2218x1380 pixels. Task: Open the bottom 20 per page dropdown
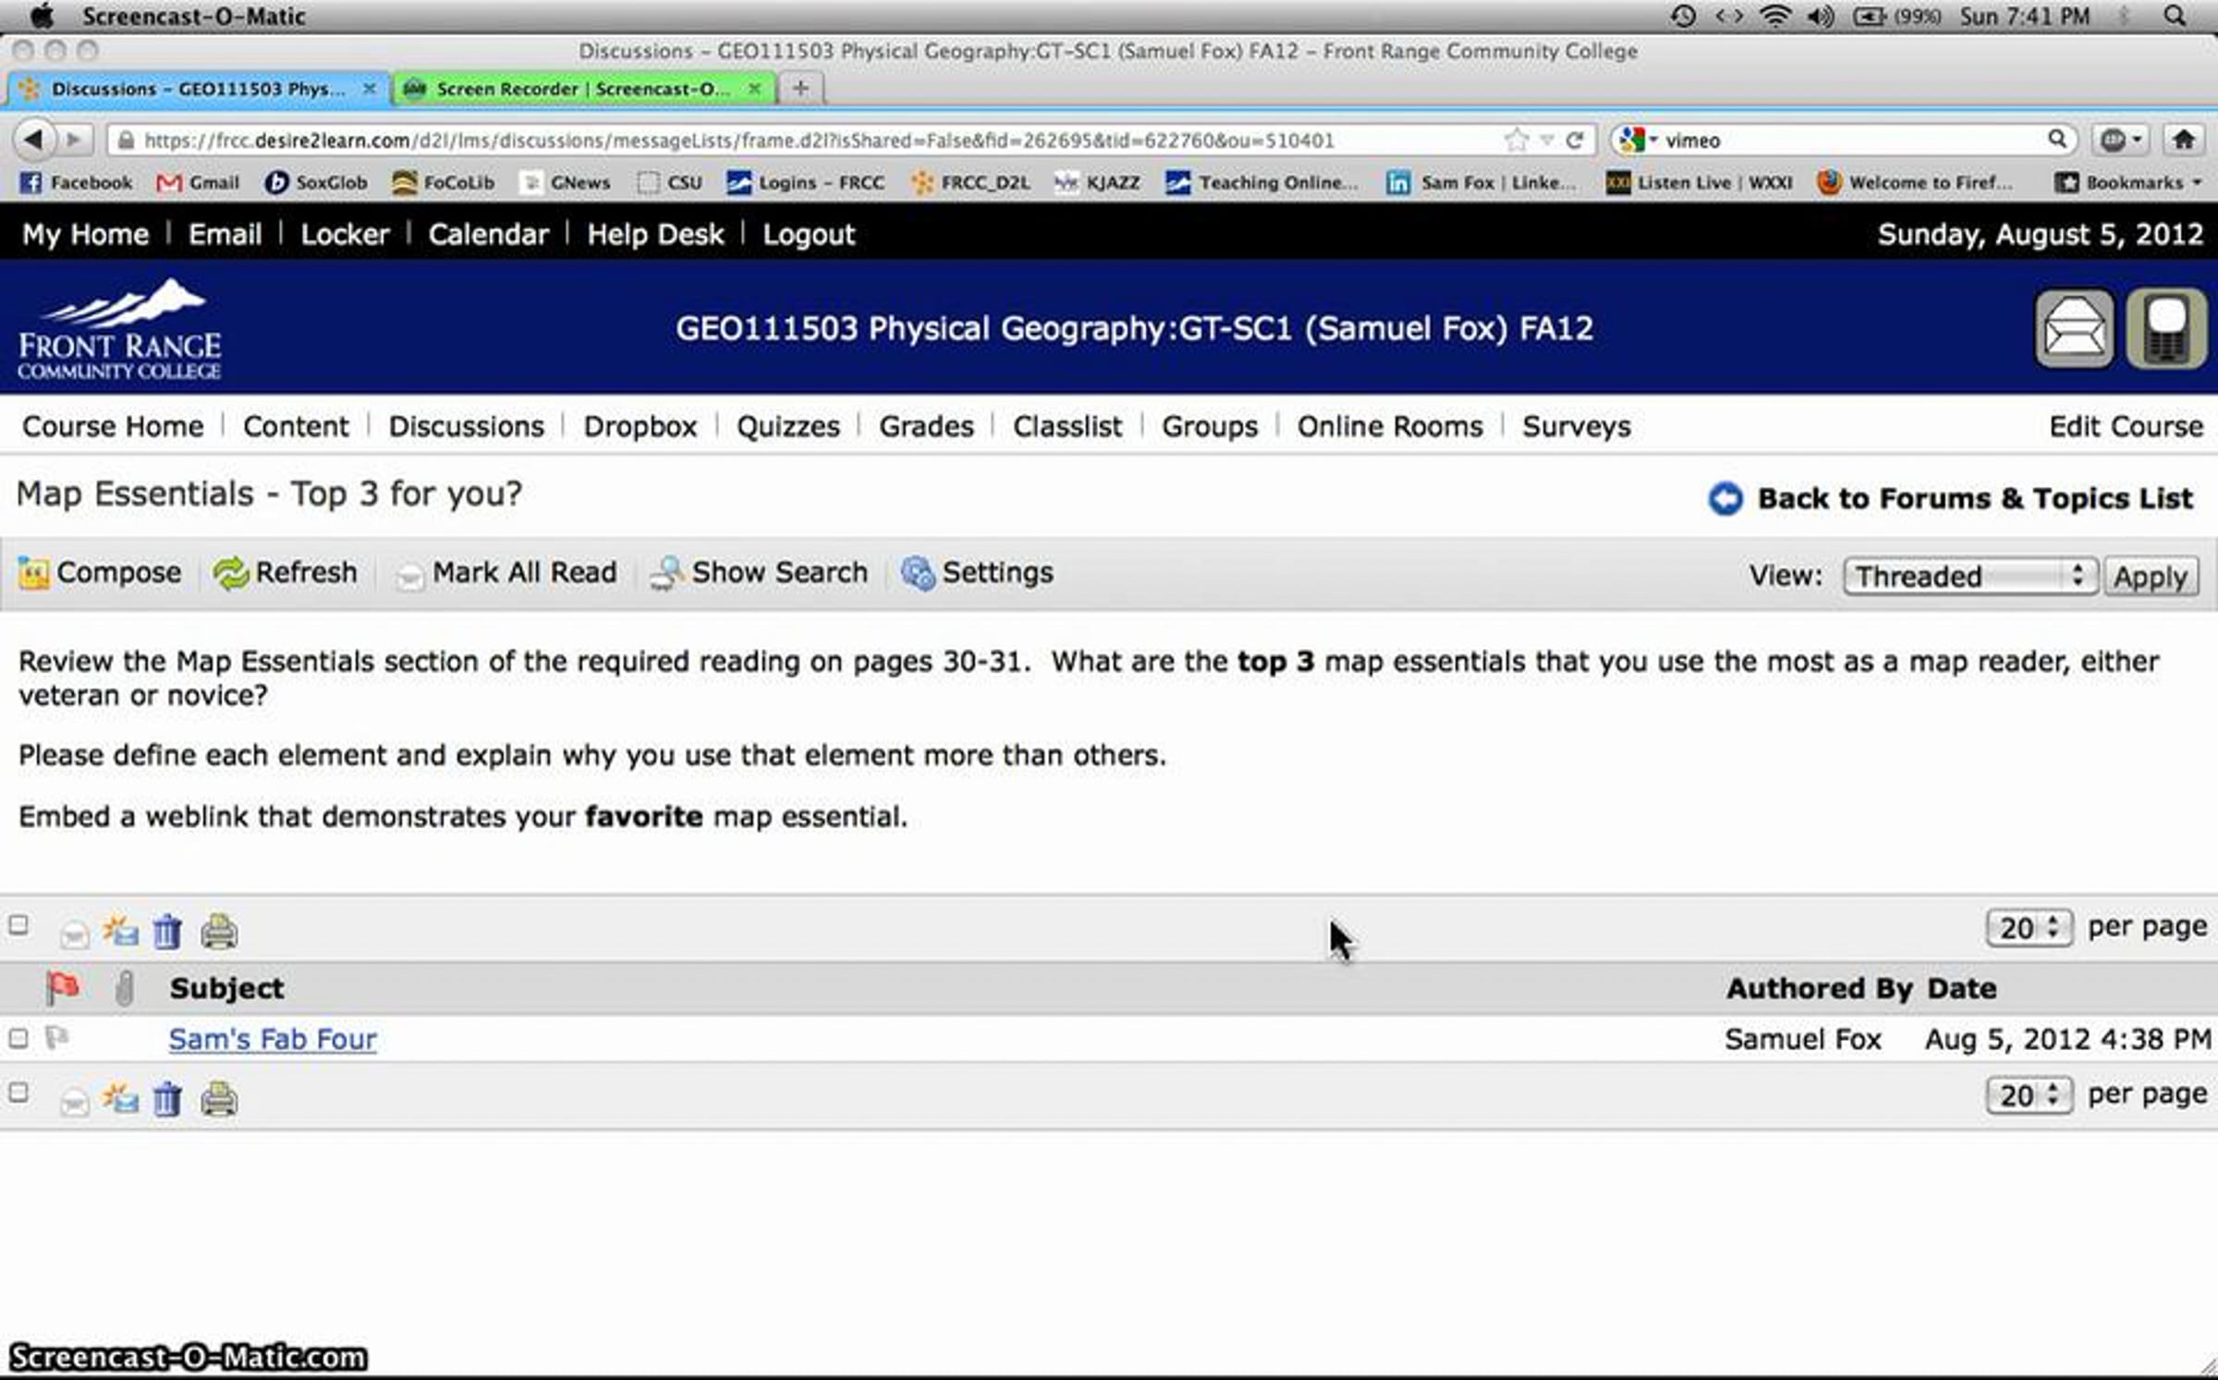click(x=2029, y=1095)
